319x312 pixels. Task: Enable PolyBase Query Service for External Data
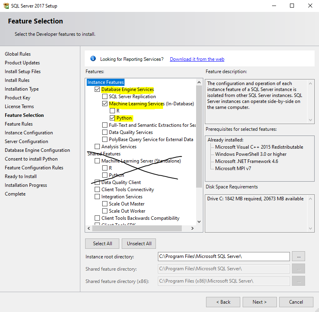[105, 140]
